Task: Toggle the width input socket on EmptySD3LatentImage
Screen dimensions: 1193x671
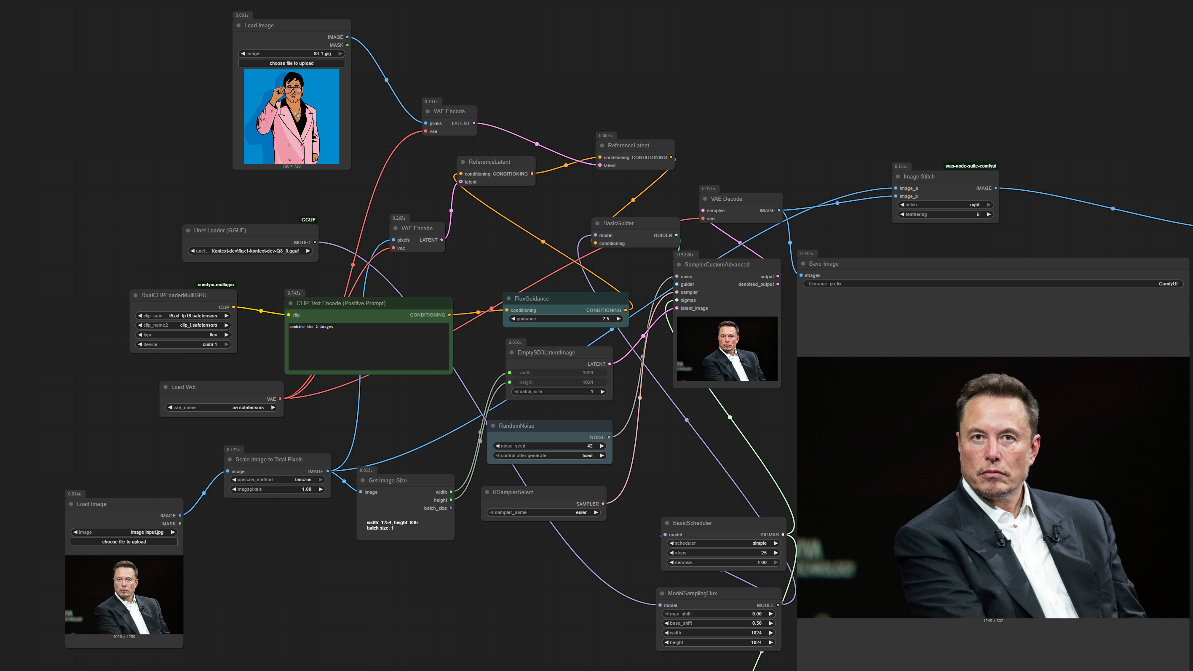Action: click(510, 373)
